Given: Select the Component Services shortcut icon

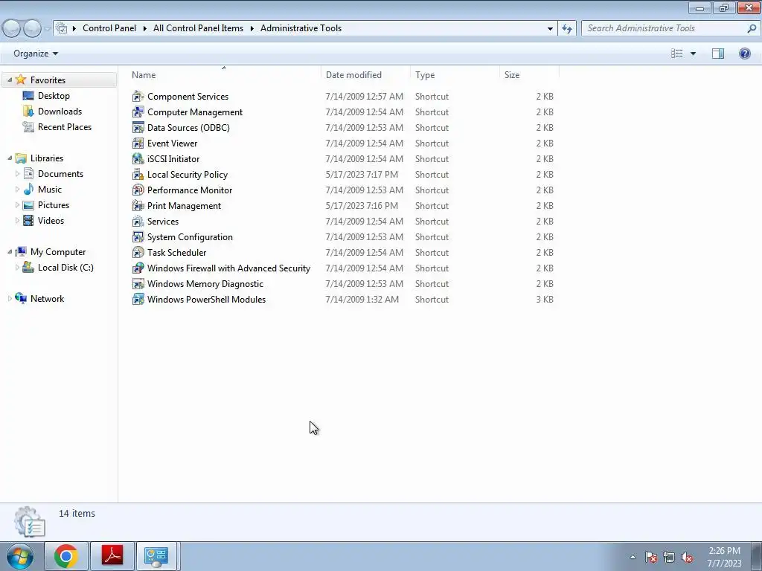Looking at the screenshot, I should click(138, 97).
